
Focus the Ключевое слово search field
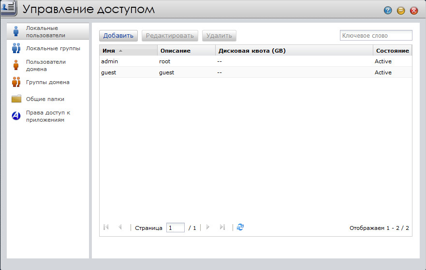[x=376, y=35]
